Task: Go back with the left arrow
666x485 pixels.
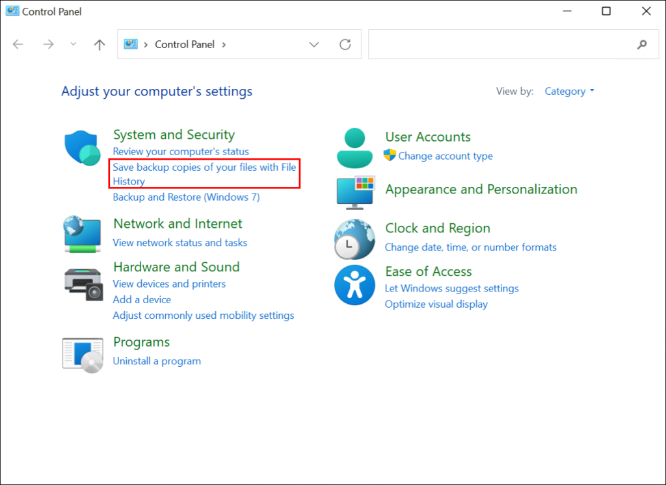Action: [18, 44]
